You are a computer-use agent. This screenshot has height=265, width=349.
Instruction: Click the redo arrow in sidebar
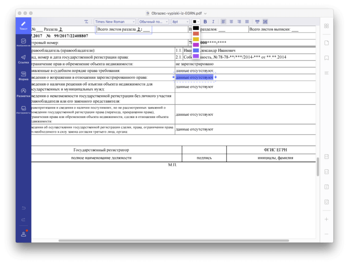(x=23, y=220)
